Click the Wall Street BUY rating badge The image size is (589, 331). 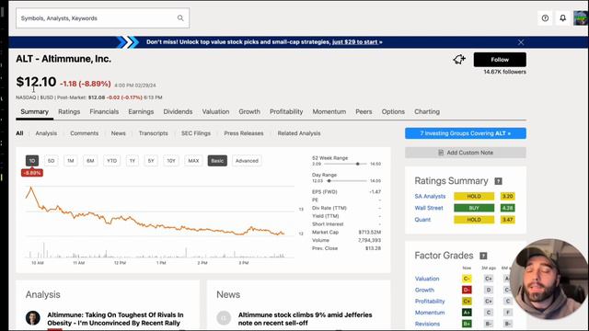click(x=474, y=208)
